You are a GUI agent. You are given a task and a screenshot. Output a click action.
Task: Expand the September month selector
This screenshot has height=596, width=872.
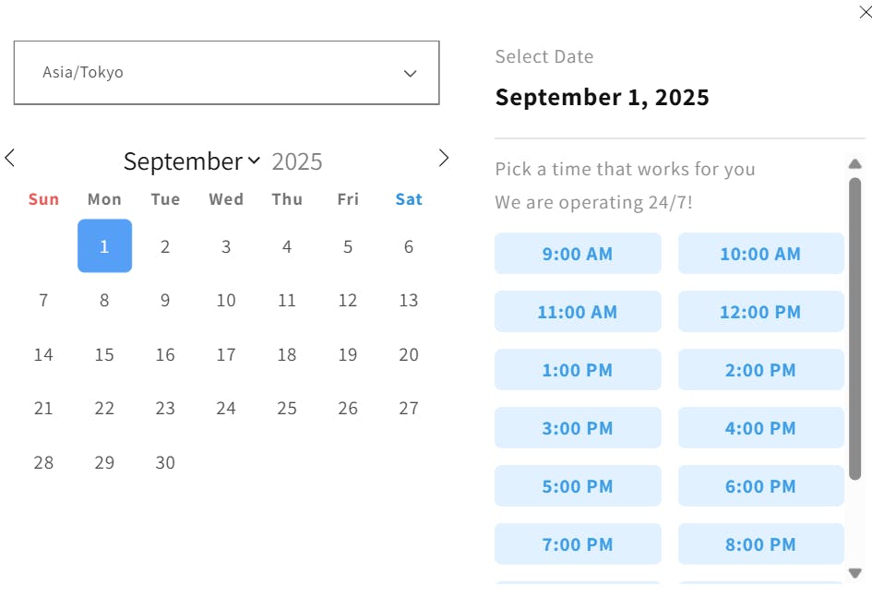pos(192,161)
